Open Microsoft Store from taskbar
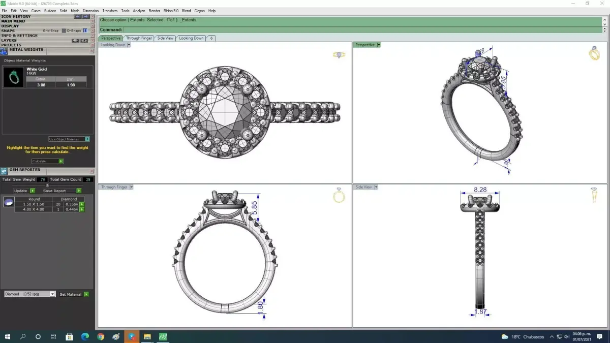The image size is (610, 343). click(70, 336)
